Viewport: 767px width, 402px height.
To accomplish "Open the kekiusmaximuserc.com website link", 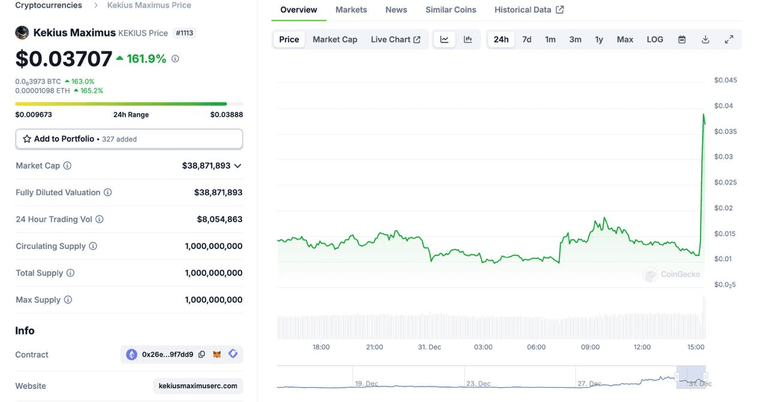I will (198, 386).
